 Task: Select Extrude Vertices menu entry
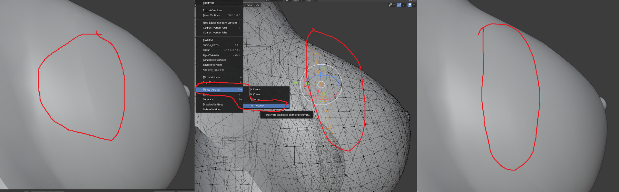pos(219,10)
